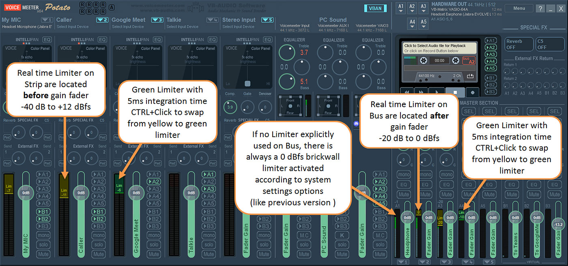Start recording with the round record button
Image resolution: width=568 pixels, height=266 pixels.
473,92
